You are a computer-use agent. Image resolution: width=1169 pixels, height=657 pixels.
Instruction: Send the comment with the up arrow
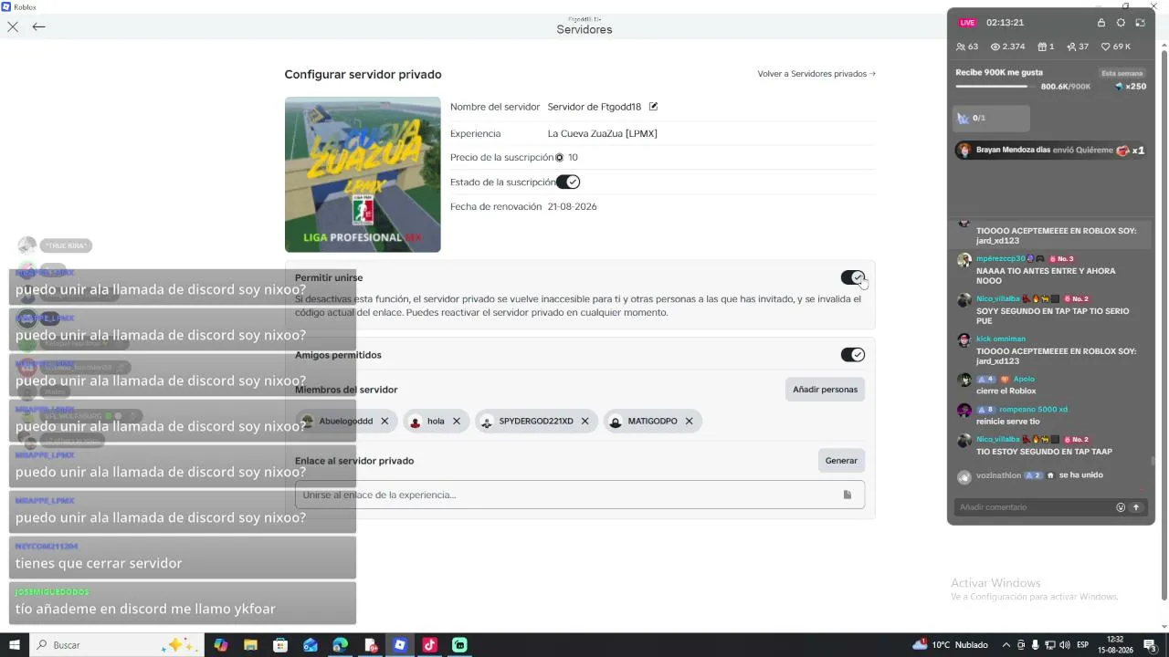(x=1136, y=507)
